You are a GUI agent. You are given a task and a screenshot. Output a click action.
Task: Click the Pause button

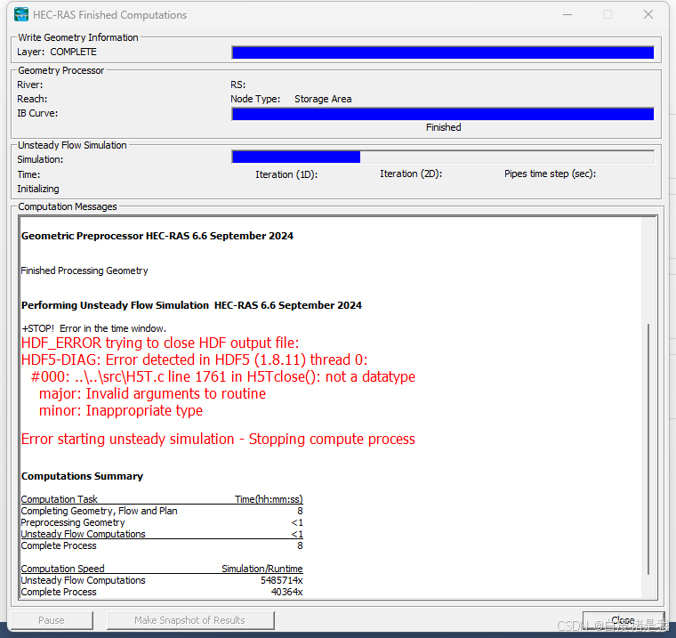pos(52,620)
